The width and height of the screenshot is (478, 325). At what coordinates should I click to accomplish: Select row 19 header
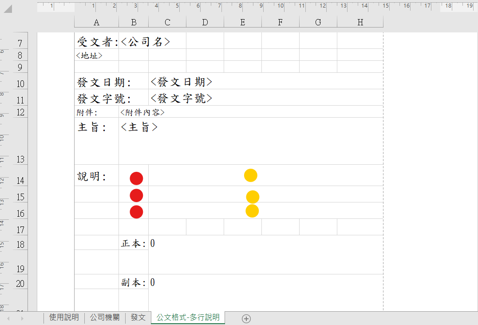pos(20,262)
